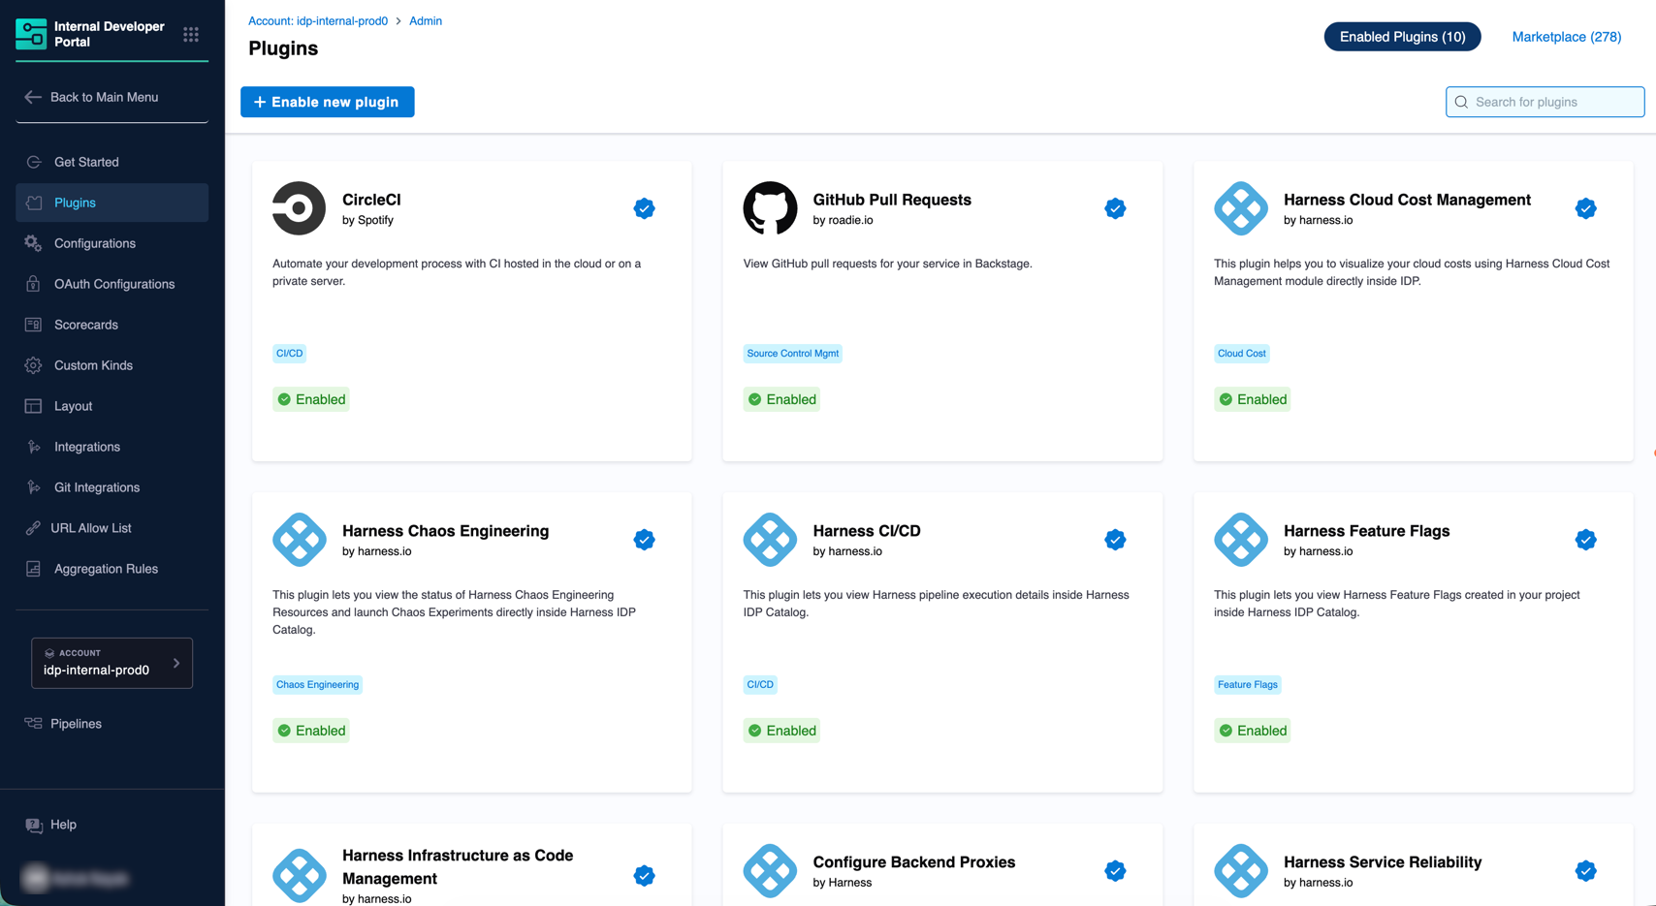The image size is (1656, 906).
Task: Click the Cloud Cost tag
Action: tap(1241, 354)
